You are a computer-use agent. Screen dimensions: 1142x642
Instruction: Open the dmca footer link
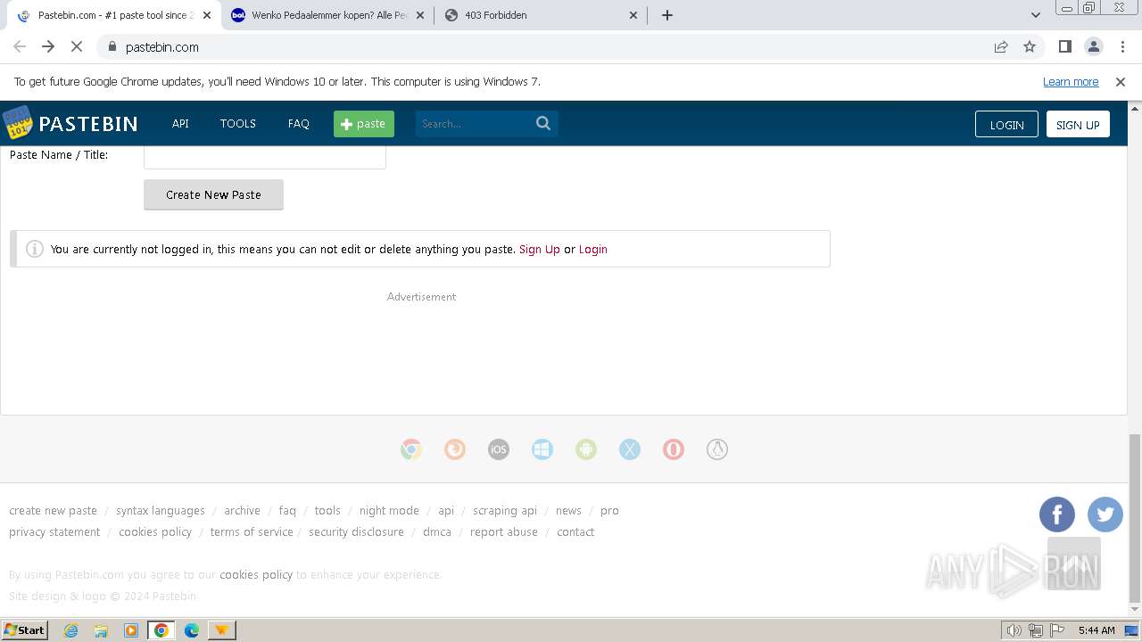point(437,532)
